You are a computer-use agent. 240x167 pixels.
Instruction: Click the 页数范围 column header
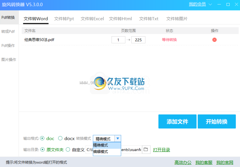pos(128,31)
